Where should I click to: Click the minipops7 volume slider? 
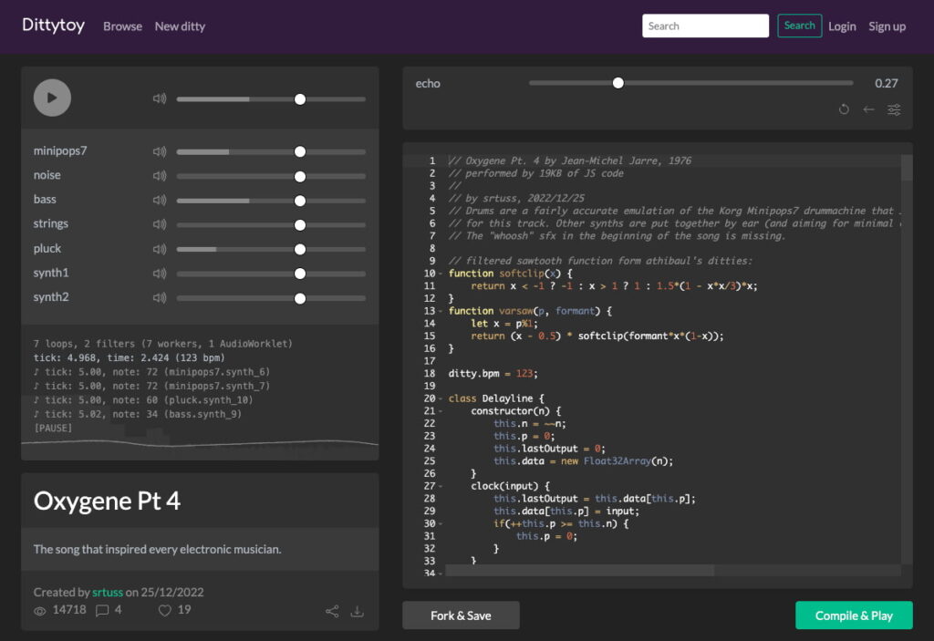pyautogui.click(x=271, y=152)
